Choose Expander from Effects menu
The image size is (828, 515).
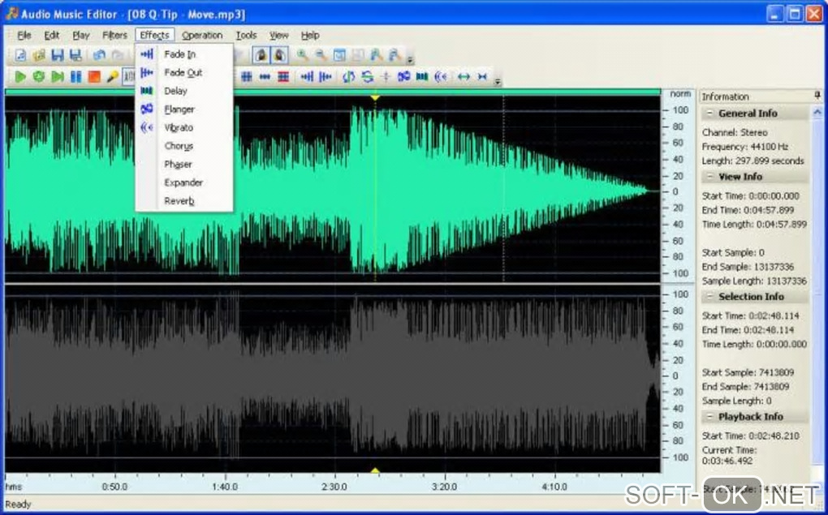pos(183,182)
